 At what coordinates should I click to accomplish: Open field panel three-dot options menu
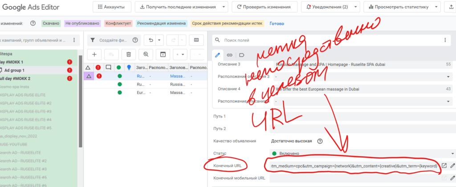[x=445, y=40]
